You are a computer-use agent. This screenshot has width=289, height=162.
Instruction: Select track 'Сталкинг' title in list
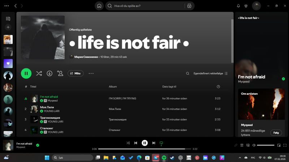(x=47, y=128)
